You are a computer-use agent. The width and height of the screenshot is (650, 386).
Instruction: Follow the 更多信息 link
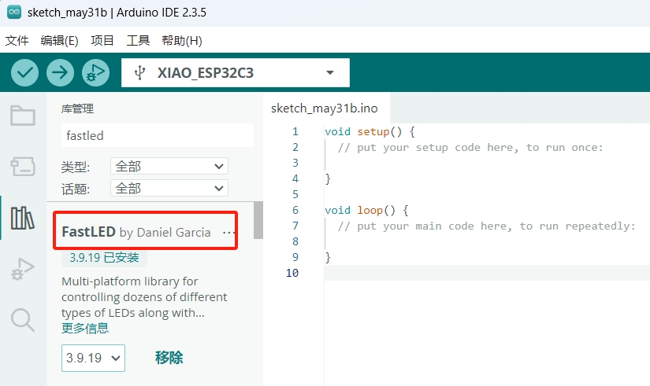85,329
